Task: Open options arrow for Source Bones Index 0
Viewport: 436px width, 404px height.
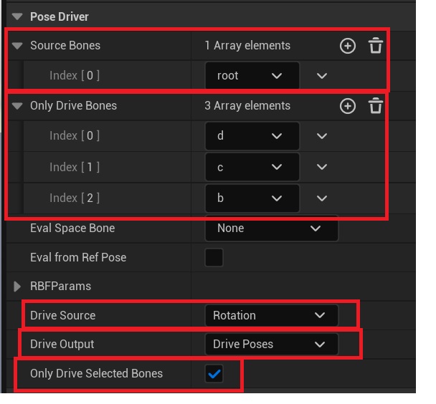Action: (x=321, y=76)
